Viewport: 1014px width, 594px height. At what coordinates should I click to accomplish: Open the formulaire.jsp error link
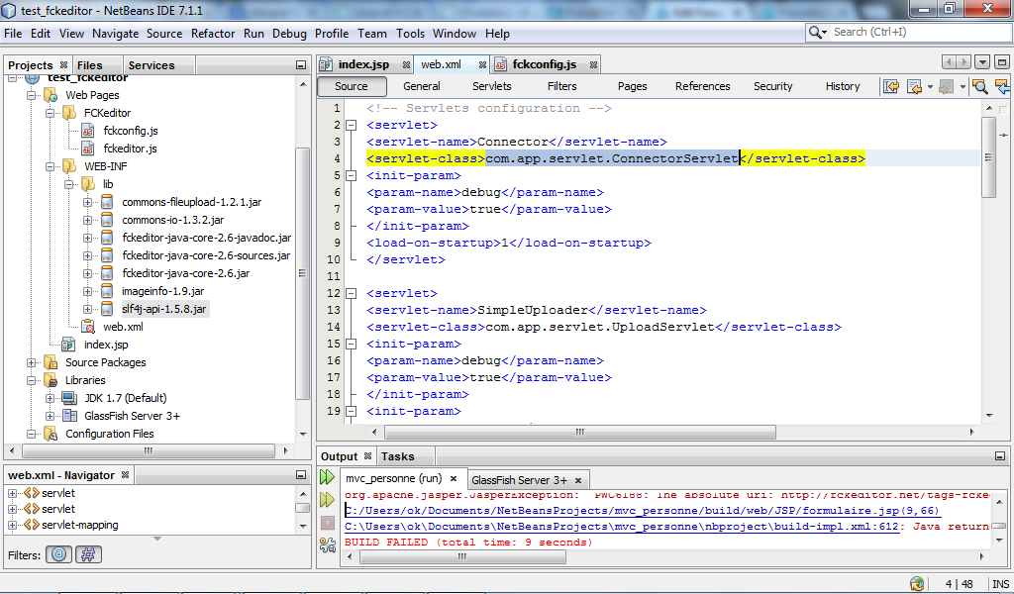pos(643,511)
